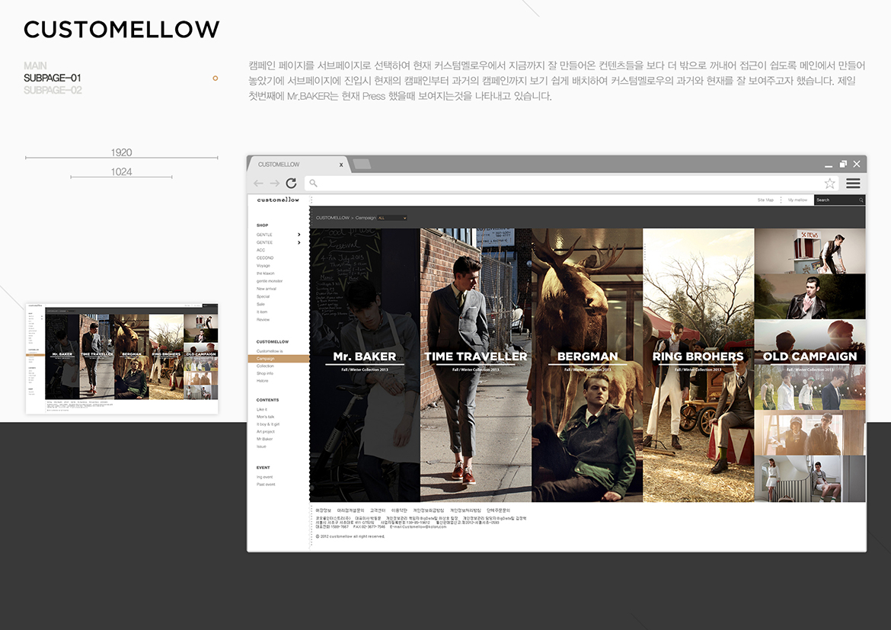Click inside the browser address bar
Viewport: 891px width, 630px height.
tap(533, 183)
